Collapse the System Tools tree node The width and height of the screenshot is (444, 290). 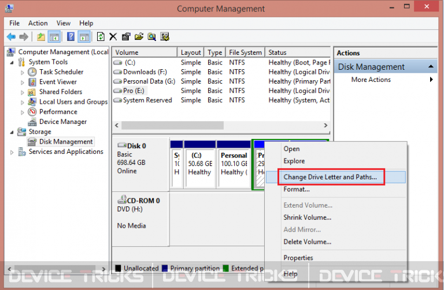[12, 62]
